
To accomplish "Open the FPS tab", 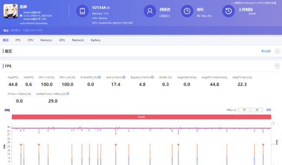I will (18, 40).
